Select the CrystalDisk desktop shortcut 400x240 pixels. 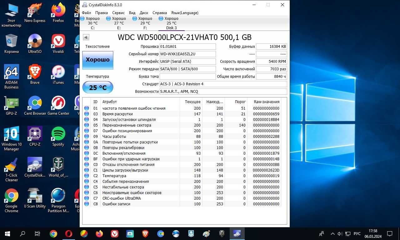tap(35, 167)
